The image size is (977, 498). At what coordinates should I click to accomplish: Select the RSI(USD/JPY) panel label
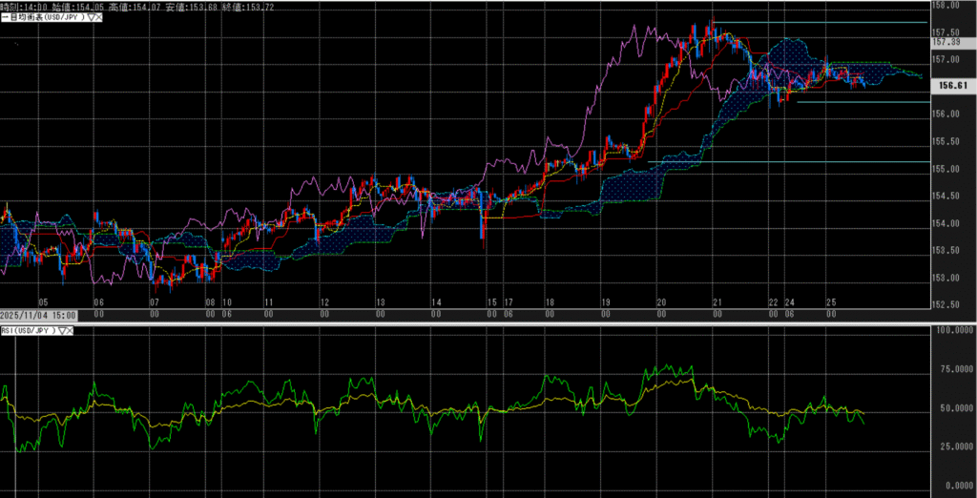tap(29, 331)
